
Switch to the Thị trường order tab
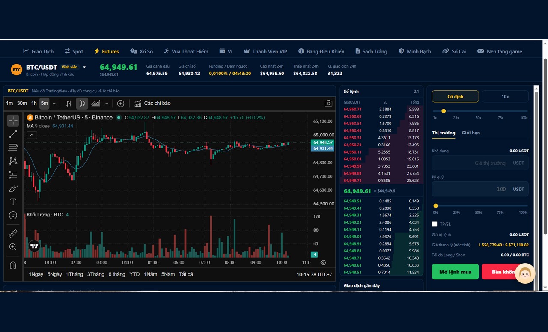click(444, 133)
